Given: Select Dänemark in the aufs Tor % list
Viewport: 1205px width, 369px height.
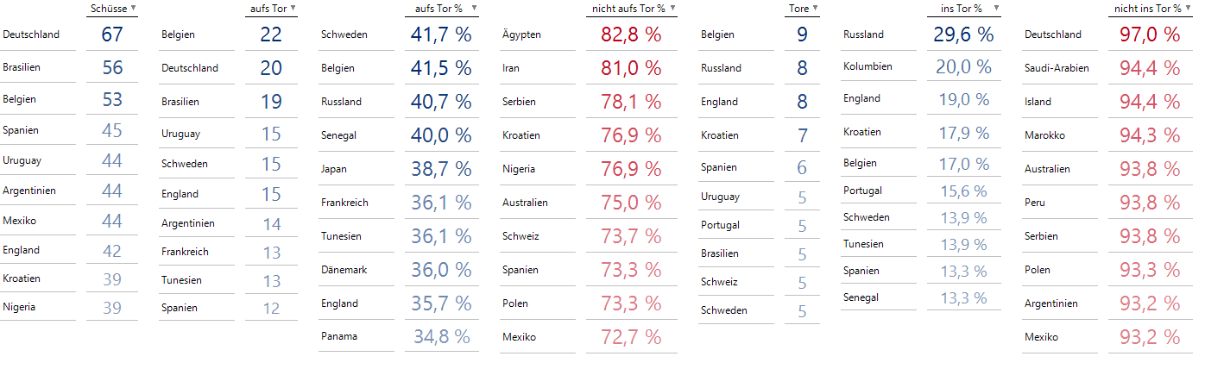Looking at the screenshot, I should [344, 270].
